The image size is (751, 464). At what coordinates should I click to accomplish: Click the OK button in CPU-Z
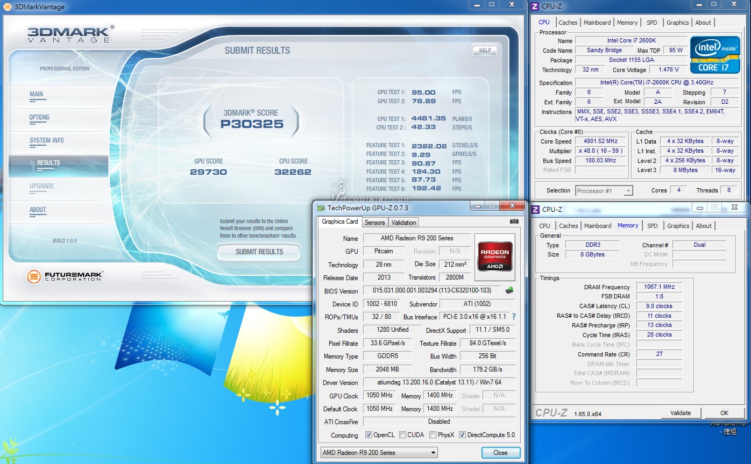click(724, 413)
